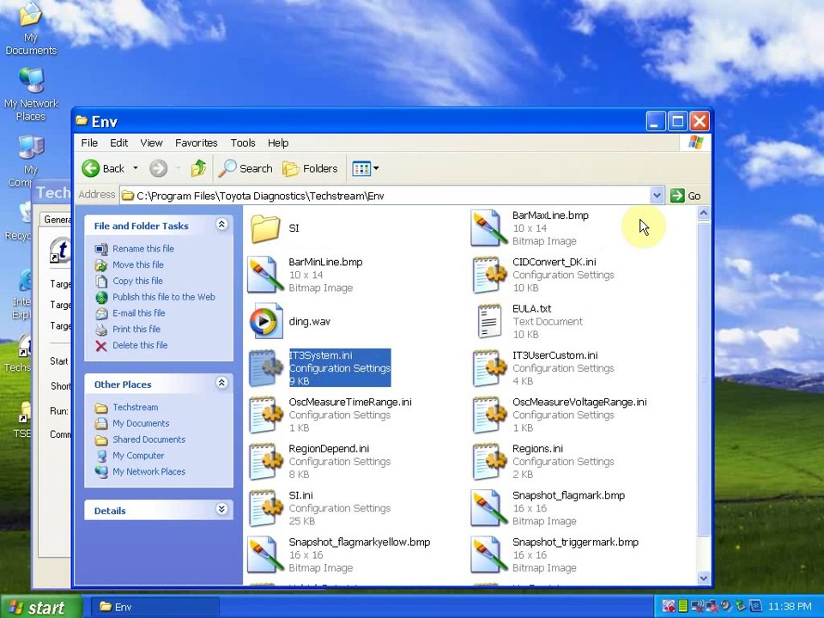Select Snapshot_flagmark.bmp file icon
Screen dimensions: 824x618
point(488,508)
